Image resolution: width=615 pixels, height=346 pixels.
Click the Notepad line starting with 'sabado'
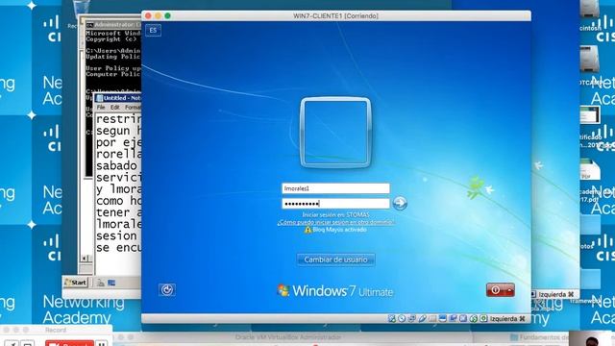coord(118,165)
